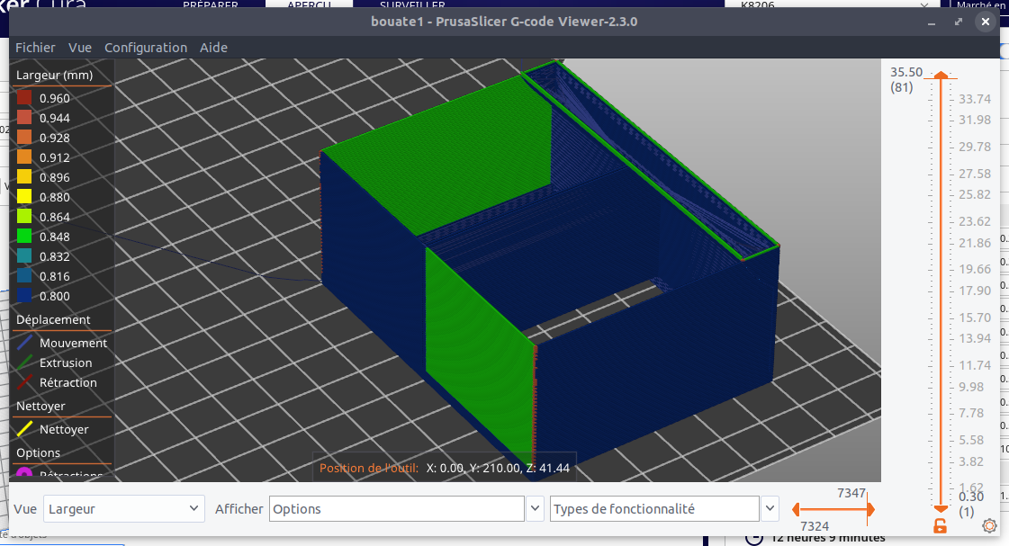Image resolution: width=1009 pixels, height=546 pixels.
Task: Click the 0.816 legend swatch
Action: coord(23,276)
